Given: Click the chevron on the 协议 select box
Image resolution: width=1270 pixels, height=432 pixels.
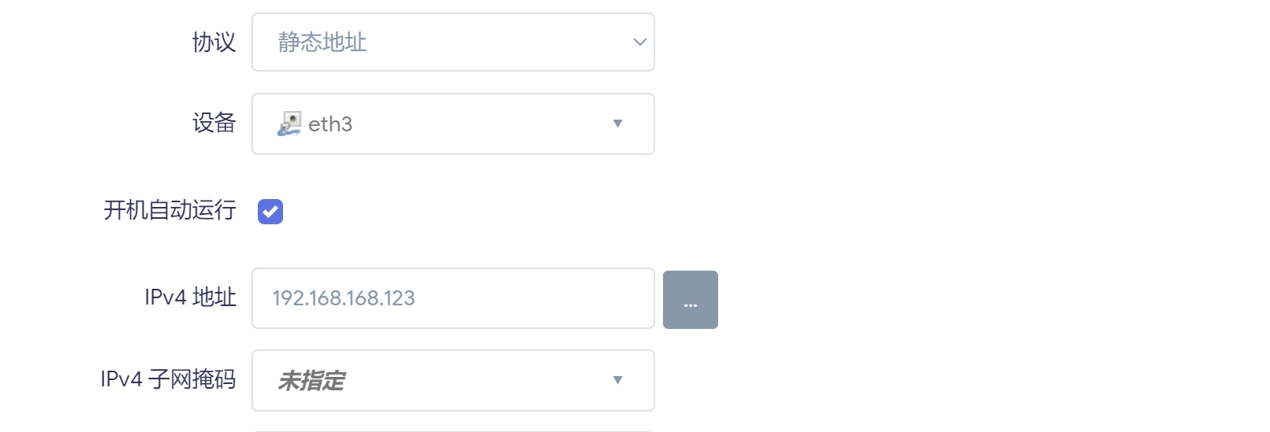Looking at the screenshot, I should [639, 42].
